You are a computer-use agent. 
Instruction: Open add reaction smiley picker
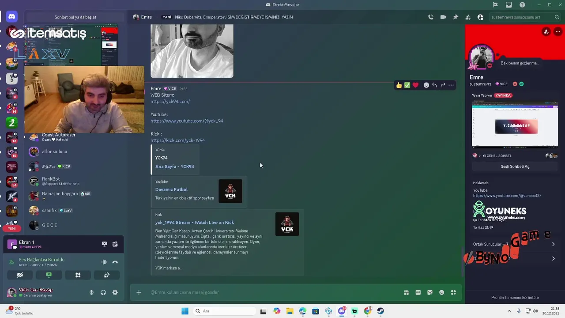tap(426, 85)
